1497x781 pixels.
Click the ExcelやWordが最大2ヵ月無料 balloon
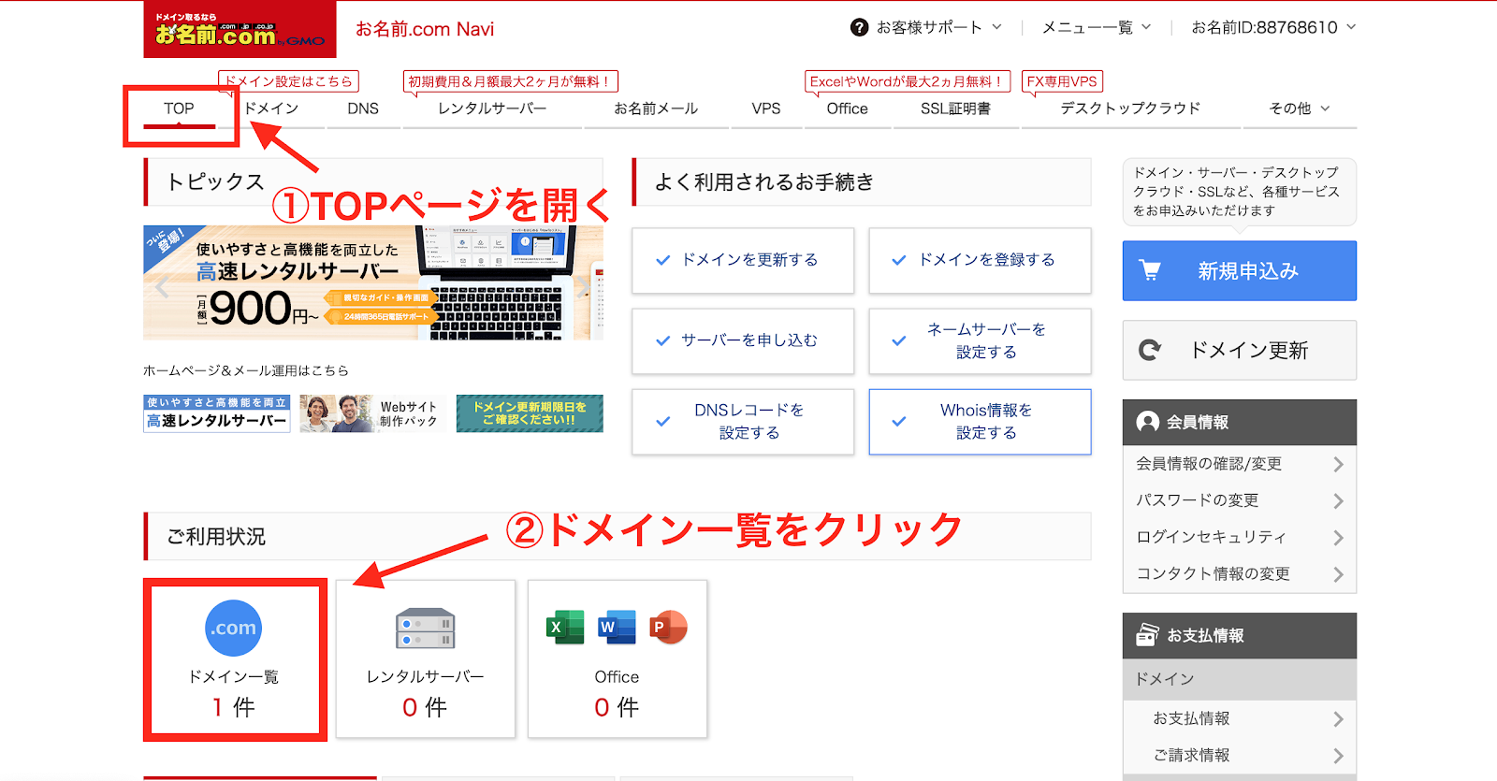[908, 81]
